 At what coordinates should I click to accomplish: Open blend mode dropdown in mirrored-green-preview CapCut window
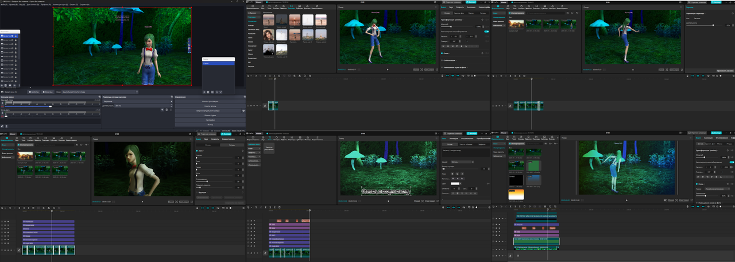[717, 189]
